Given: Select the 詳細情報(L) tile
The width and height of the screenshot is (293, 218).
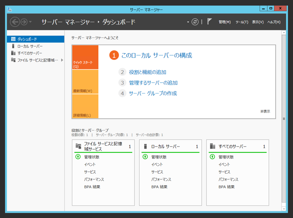Looking at the screenshot, I should click(x=85, y=106).
